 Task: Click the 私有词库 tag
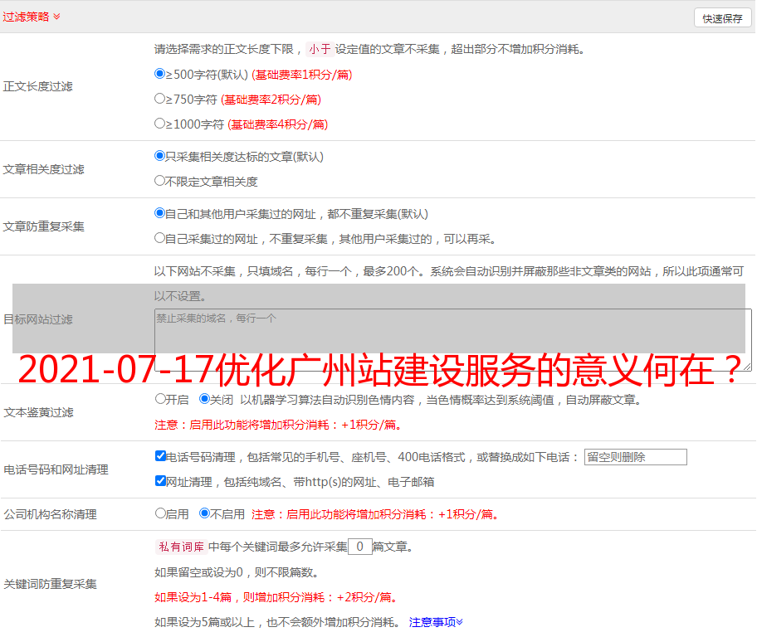coord(179,547)
